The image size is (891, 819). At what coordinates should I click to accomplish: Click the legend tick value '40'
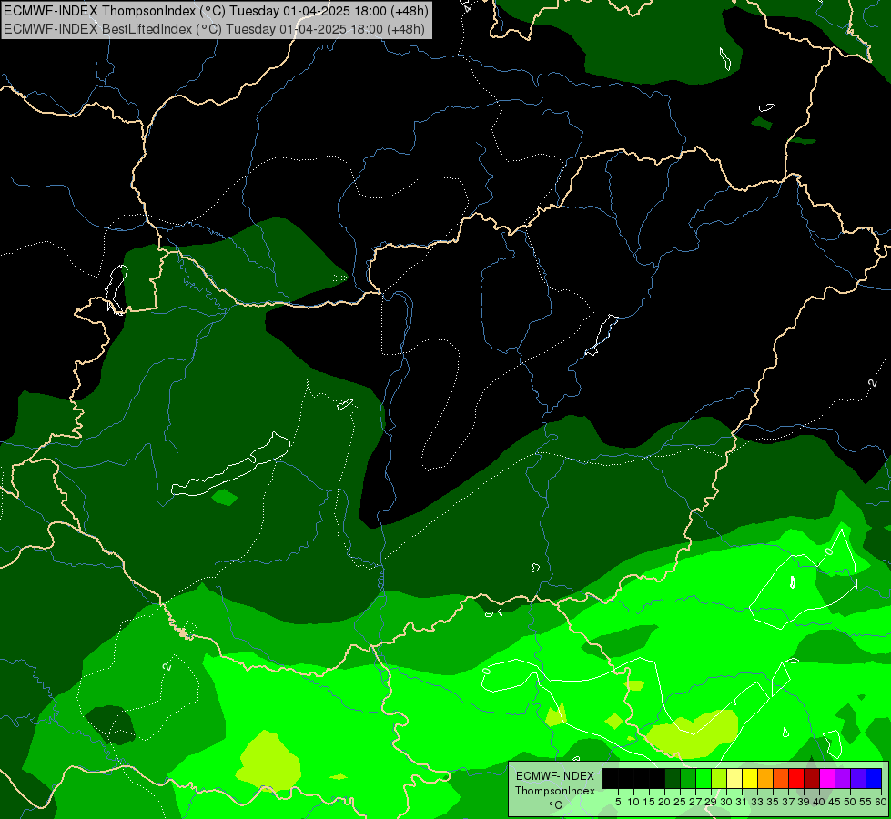point(819,802)
